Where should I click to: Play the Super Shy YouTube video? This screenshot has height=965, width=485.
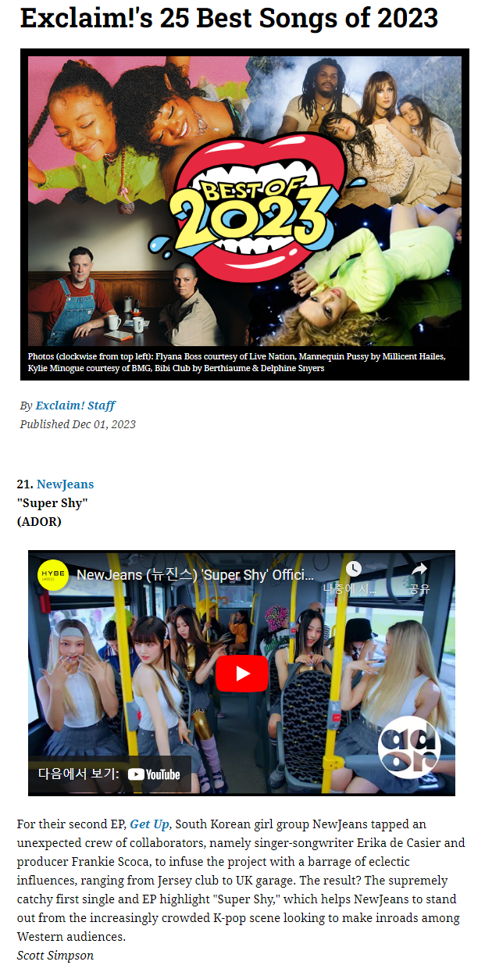point(241,673)
